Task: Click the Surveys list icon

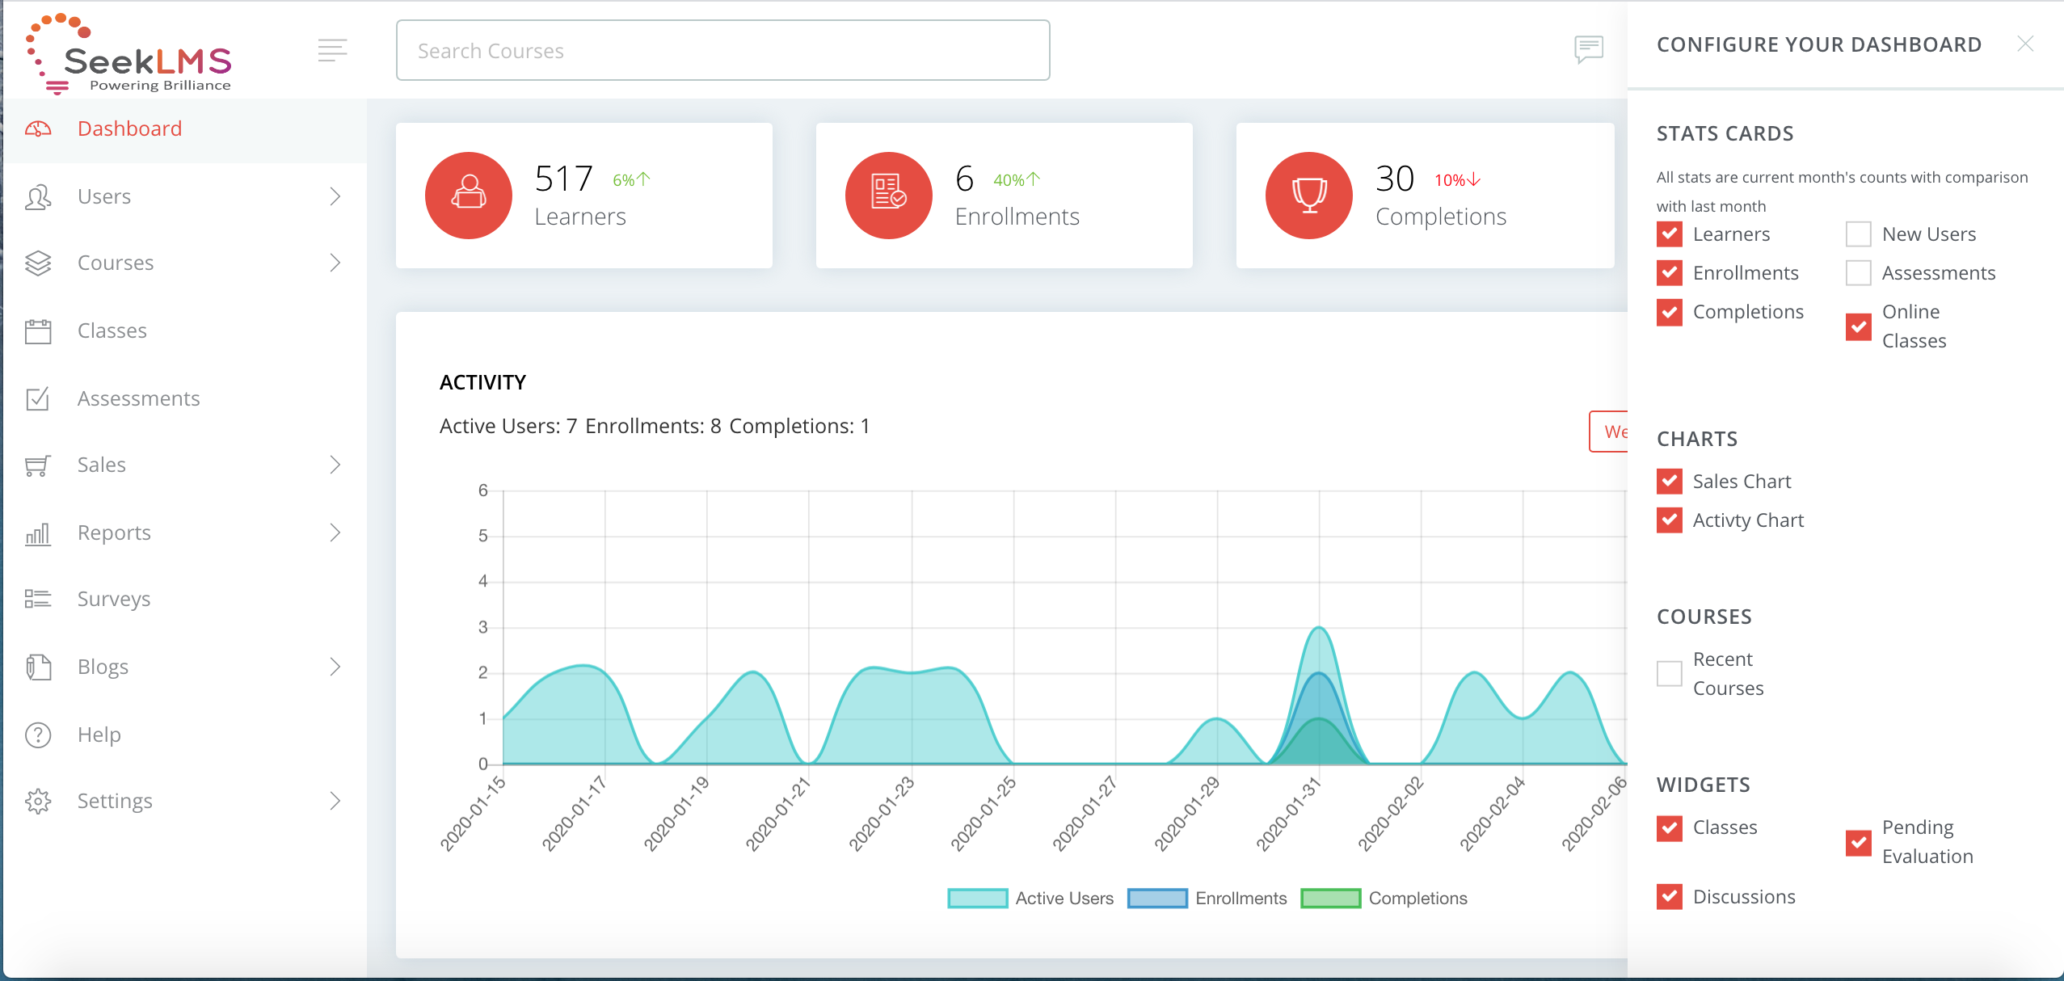Action: coord(38,599)
